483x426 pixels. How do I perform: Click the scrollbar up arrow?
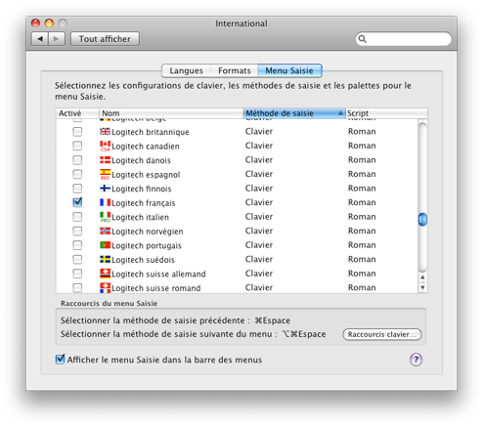pos(422,277)
